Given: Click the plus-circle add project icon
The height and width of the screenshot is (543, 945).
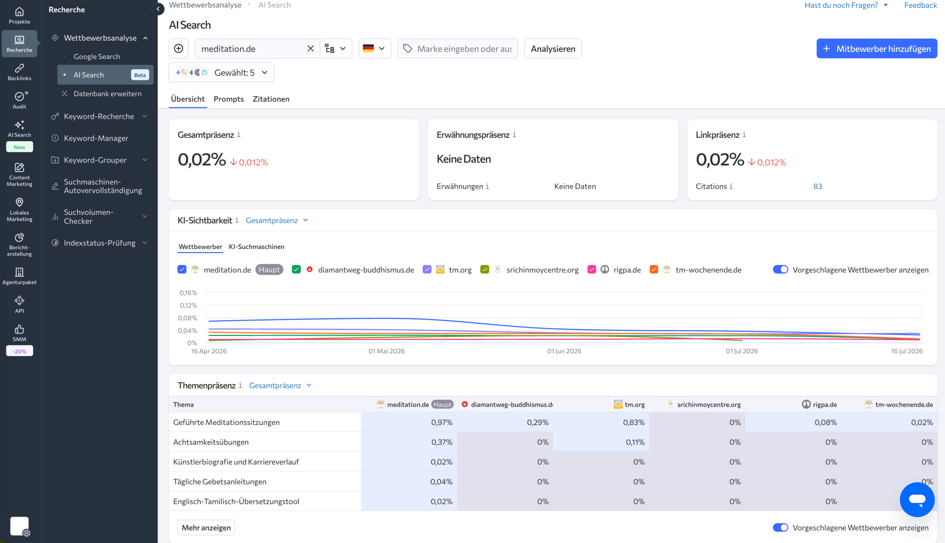Looking at the screenshot, I should click(x=178, y=48).
